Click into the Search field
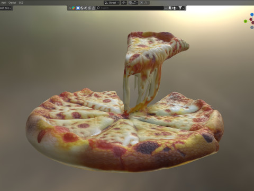 point(130,8)
